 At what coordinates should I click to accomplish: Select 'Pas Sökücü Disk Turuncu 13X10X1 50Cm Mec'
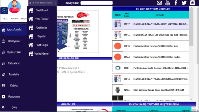(x=151, y=46)
